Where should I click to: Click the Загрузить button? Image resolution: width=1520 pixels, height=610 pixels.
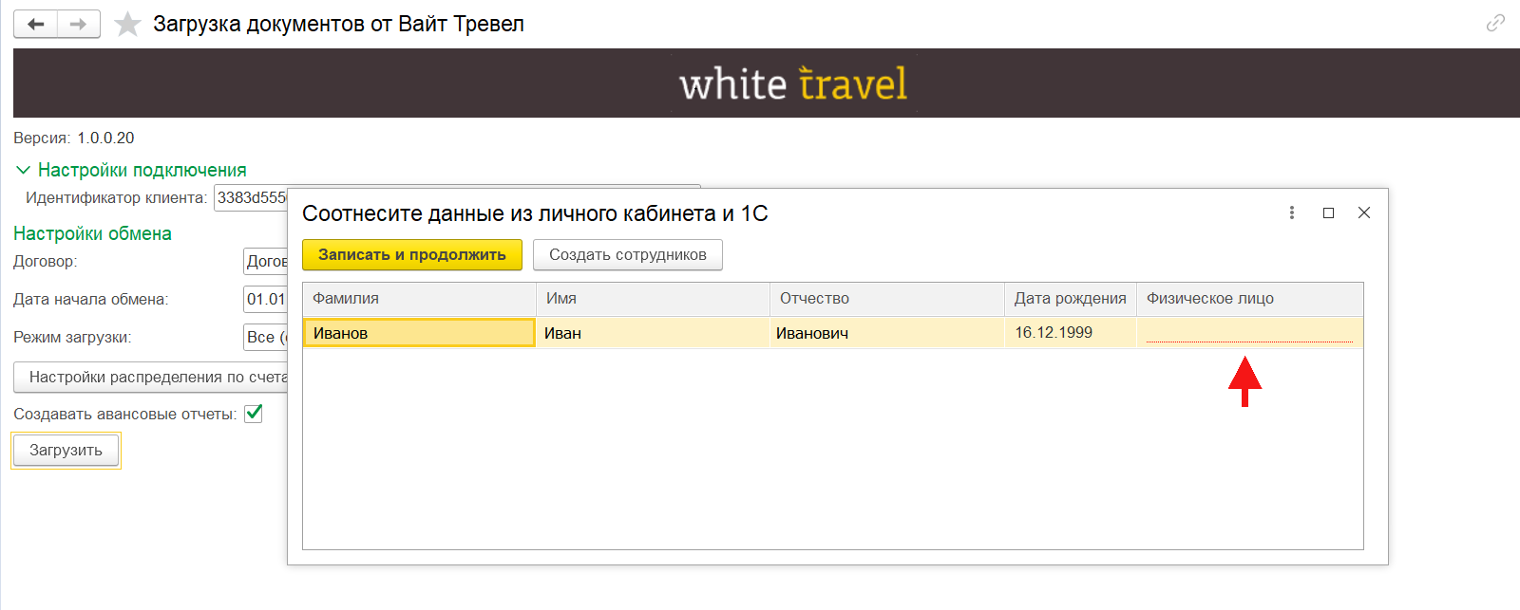coord(66,451)
